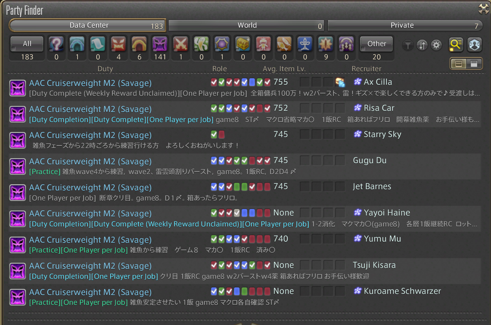The height and width of the screenshot is (325, 491).
Task: Switch to the World tab
Action: tap(246, 25)
